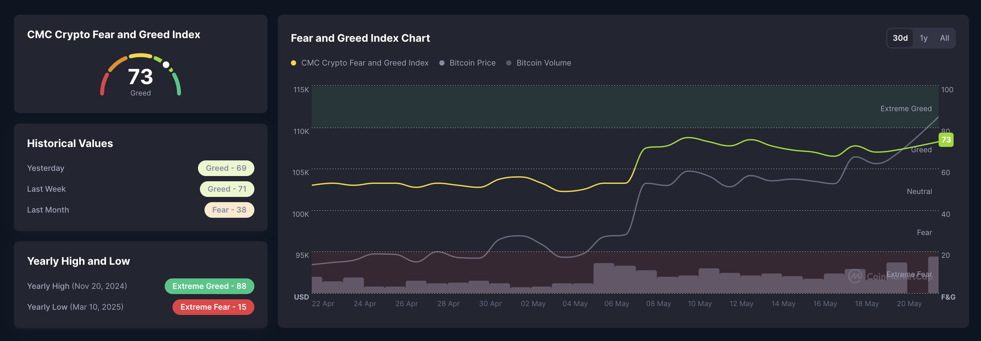Click the 20 May x-axis date
This screenshot has width=981, height=341.
coord(909,304)
